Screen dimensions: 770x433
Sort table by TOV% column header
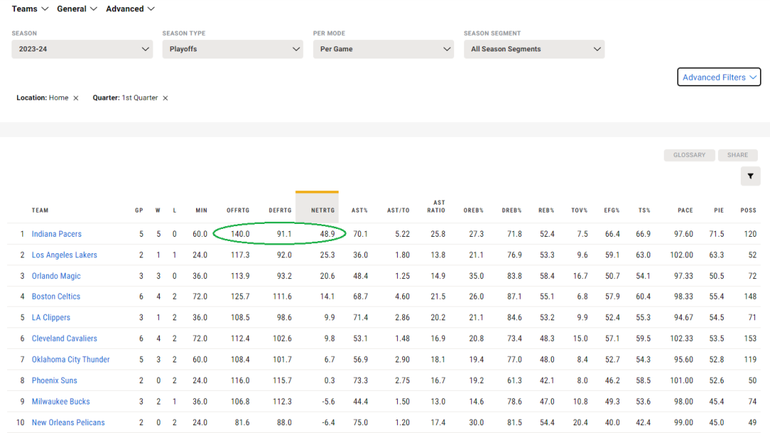point(580,210)
